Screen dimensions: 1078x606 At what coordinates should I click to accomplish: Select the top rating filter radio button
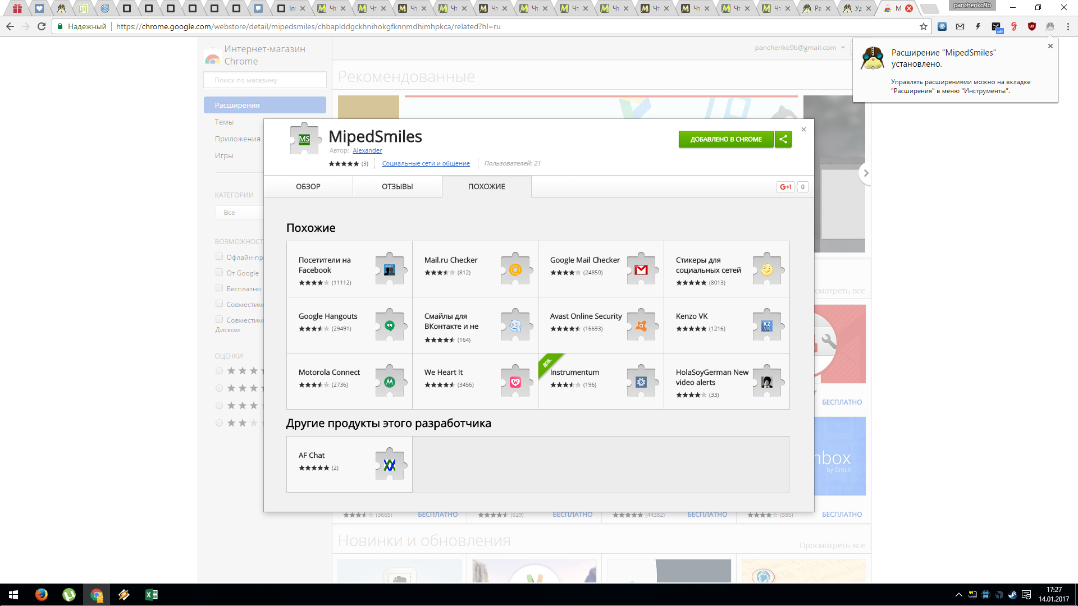(x=220, y=371)
